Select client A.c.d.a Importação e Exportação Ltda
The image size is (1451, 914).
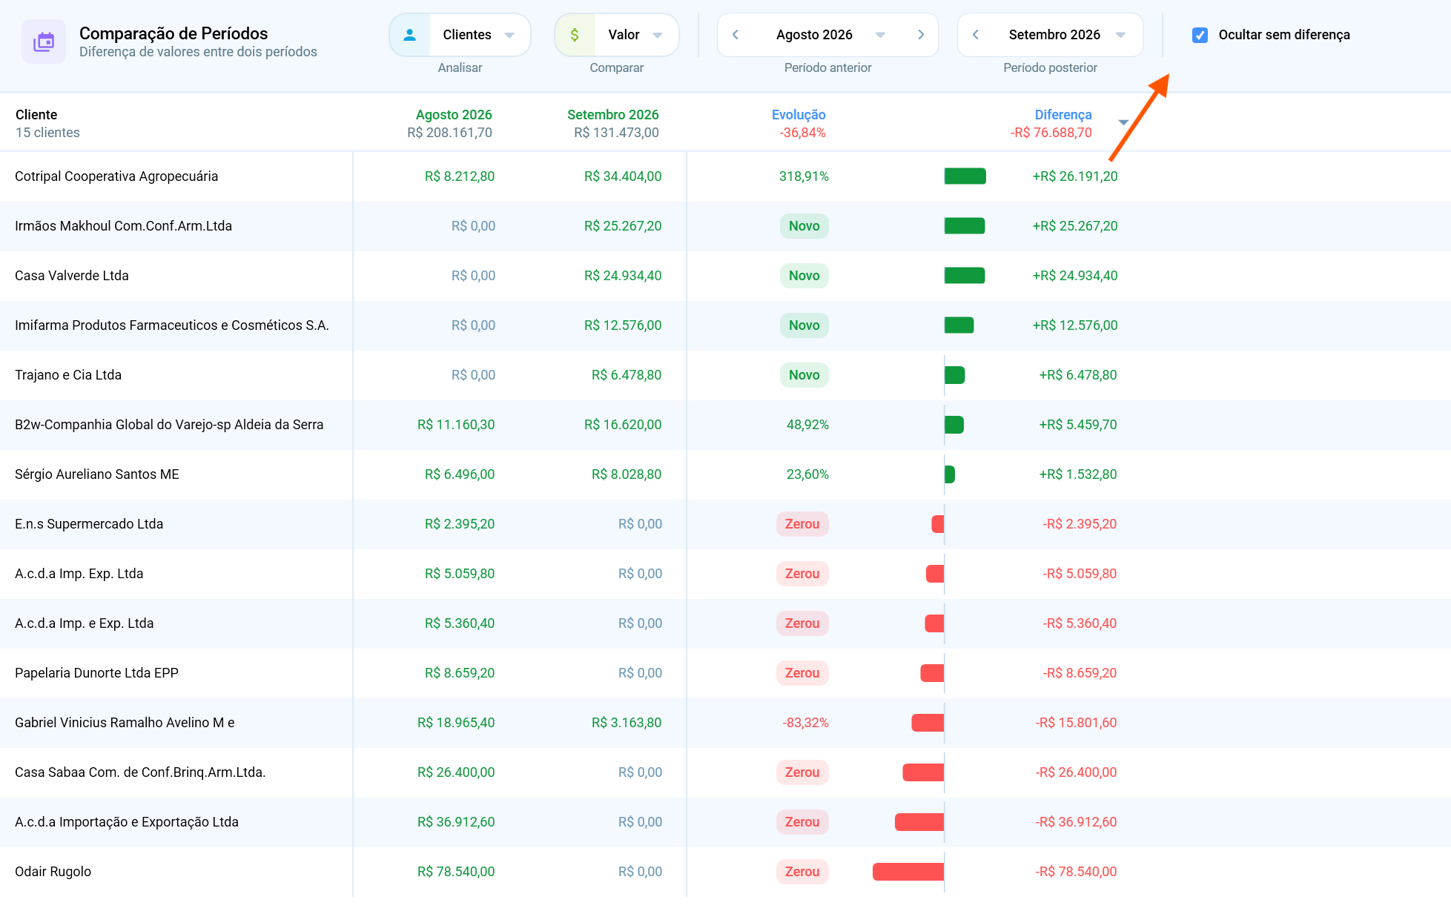coord(127,822)
